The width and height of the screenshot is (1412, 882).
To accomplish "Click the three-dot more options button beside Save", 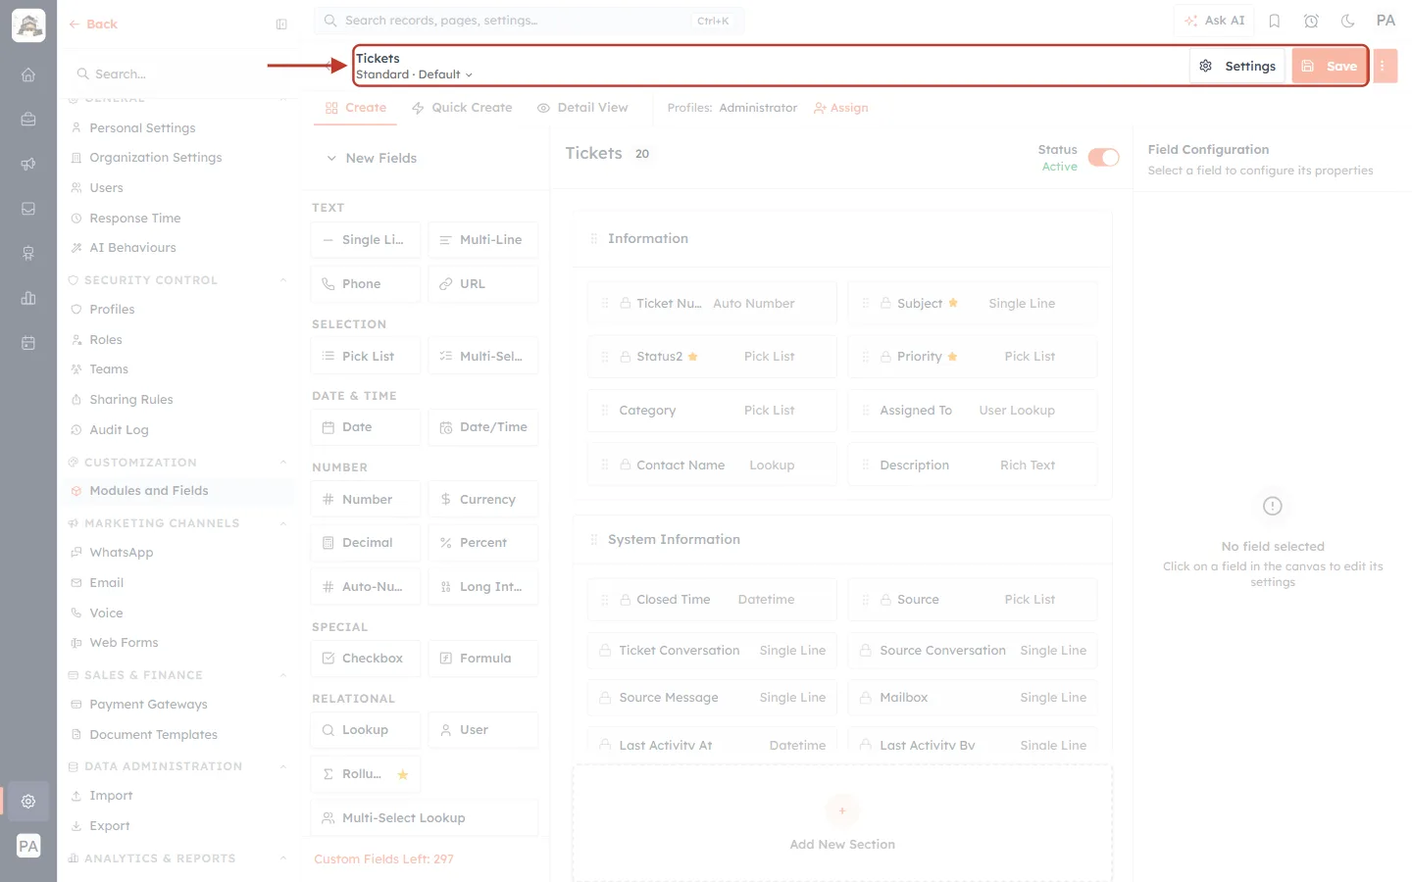I will (x=1385, y=66).
